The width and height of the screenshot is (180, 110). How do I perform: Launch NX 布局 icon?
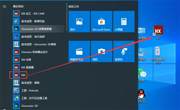[x=16, y=60]
